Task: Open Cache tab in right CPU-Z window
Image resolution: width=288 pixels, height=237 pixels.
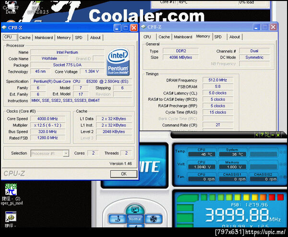Action: pyautogui.click(x=164, y=37)
